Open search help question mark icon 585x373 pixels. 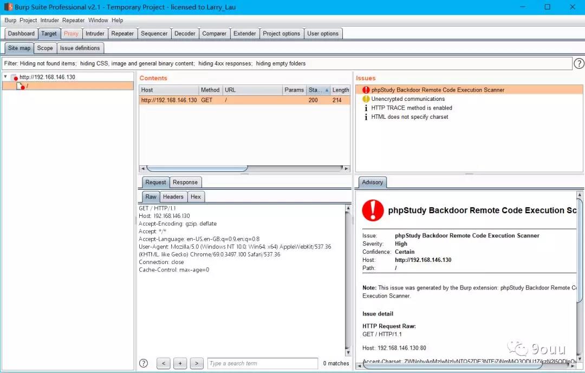(x=143, y=363)
